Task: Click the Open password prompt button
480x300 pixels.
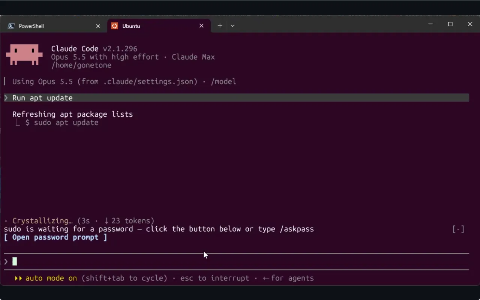Action: 55,237
